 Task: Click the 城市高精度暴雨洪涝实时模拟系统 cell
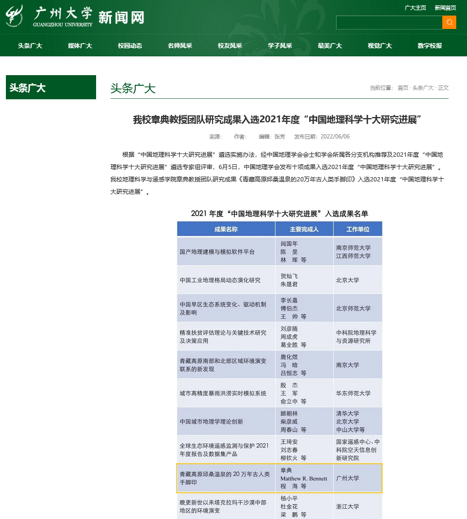tap(226, 393)
